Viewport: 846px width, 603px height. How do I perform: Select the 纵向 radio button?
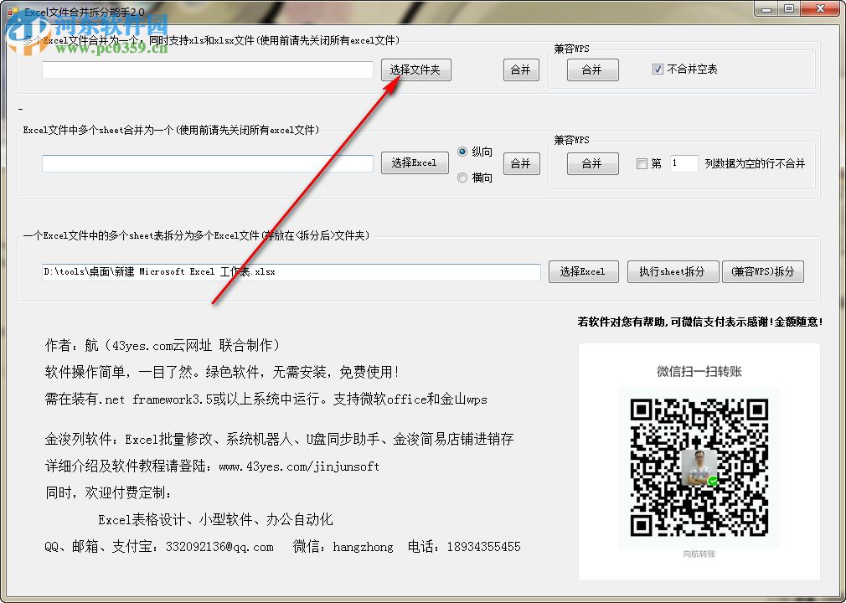[x=462, y=152]
